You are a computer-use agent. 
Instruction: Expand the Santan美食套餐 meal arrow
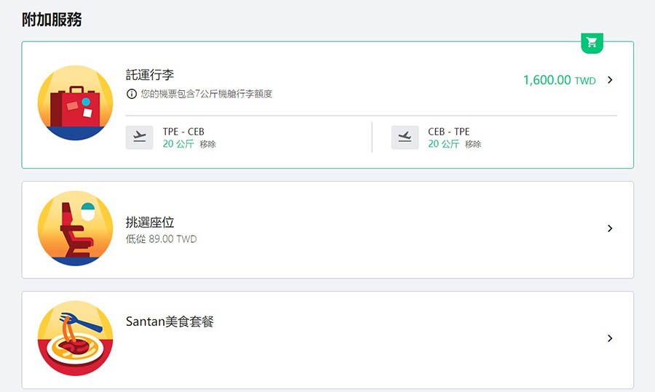[610, 338]
